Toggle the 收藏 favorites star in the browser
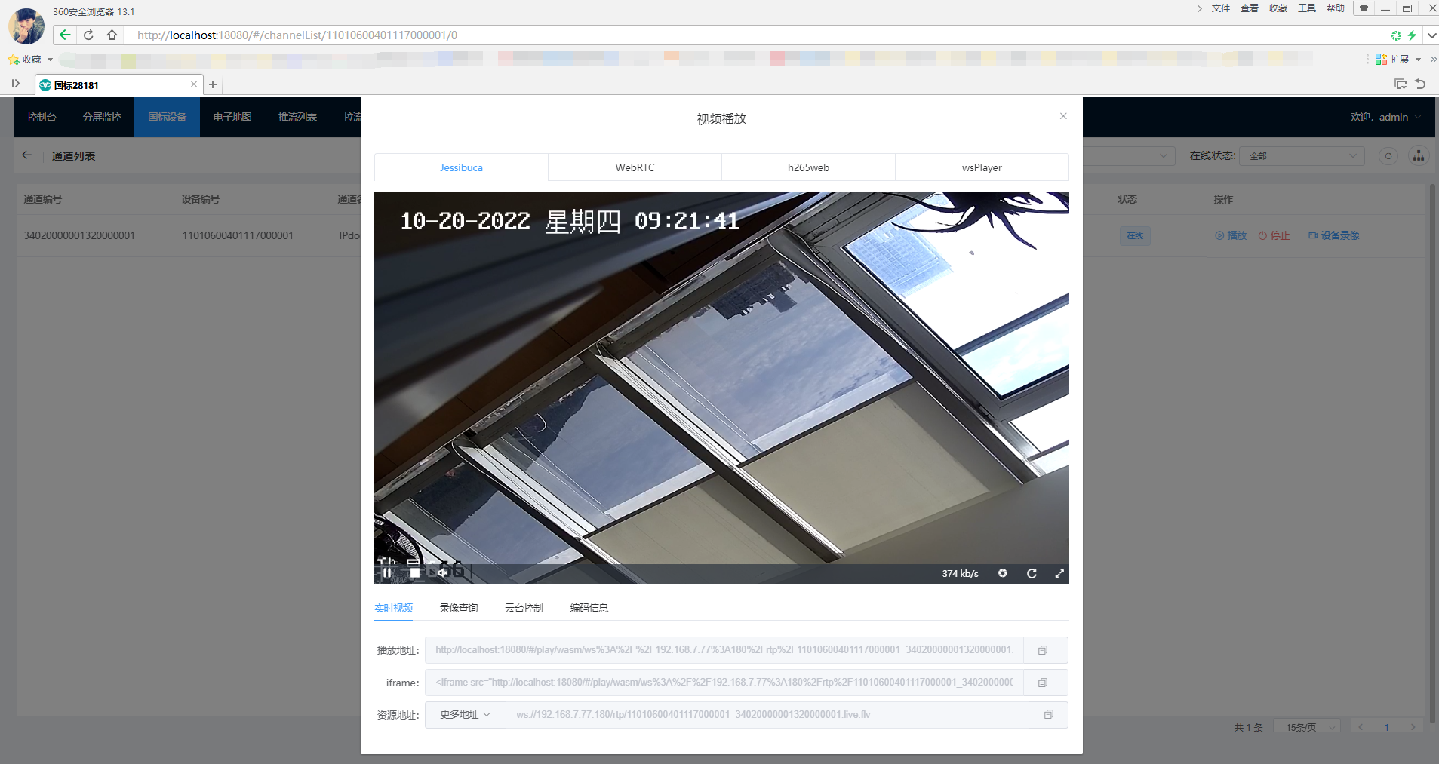The width and height of the screenshot is (1439, 764). point(13,59)
